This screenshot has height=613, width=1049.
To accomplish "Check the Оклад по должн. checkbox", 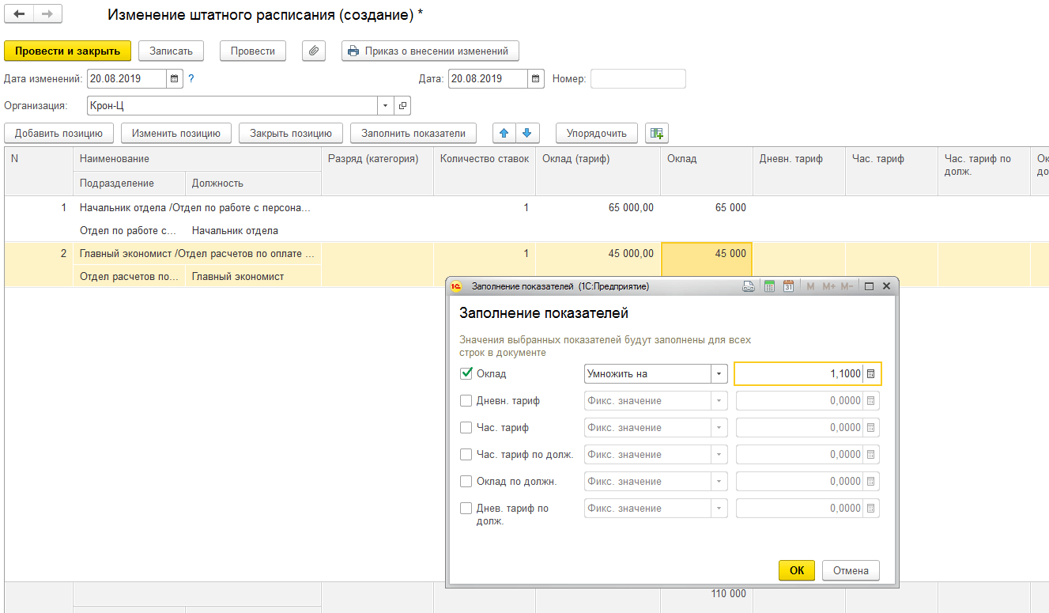I will tap(466, 482).
